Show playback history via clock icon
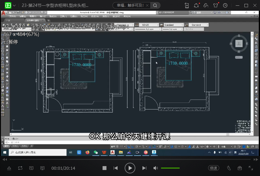Image resolution: width=260 pixels, height=176 pixels. (225, 5)
